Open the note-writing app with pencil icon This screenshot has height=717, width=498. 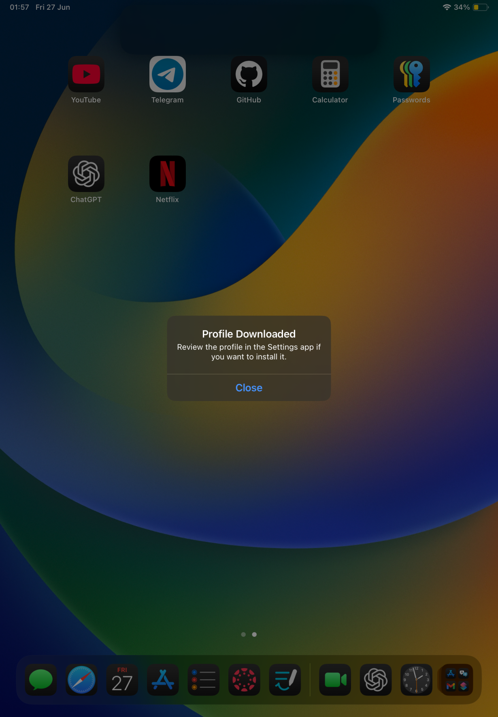pyautogui.click(x=285, y=680)
